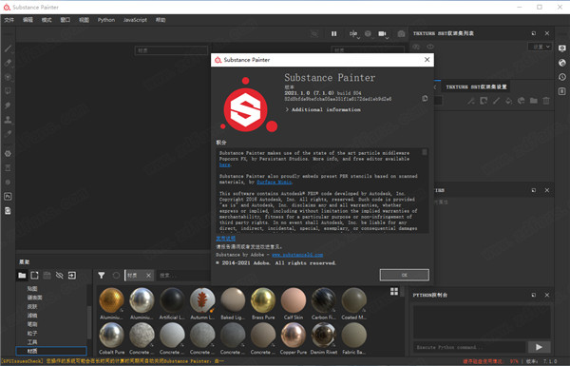Screen dimensions: 570x366
Task: Remove the 材质 filter tag in shelf
Action: coord(148,276)
